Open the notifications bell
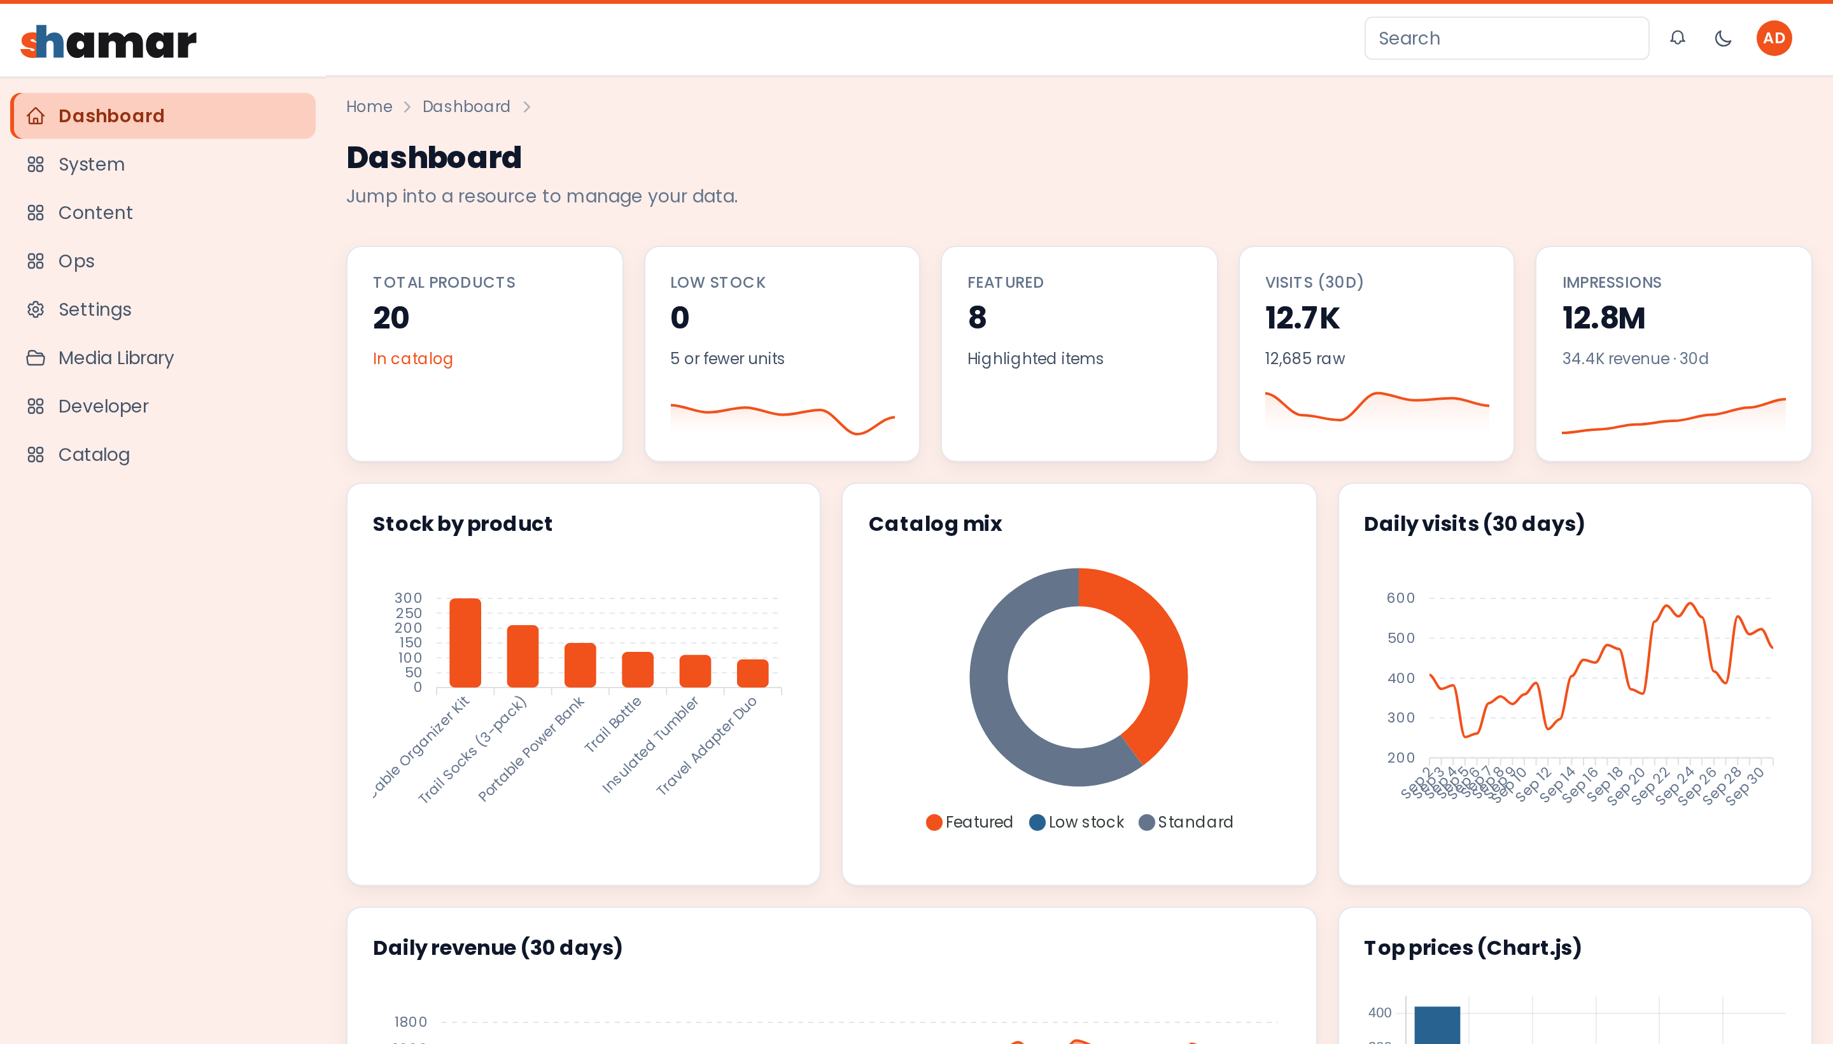The image size is (1833, 1044). point(1678,38)
